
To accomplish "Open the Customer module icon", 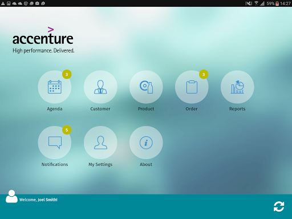I will (x=100, y=87).
